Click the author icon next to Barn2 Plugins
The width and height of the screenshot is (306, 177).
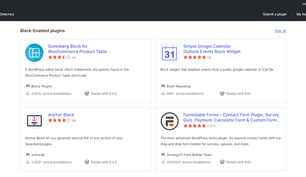(x=28, y=86)
